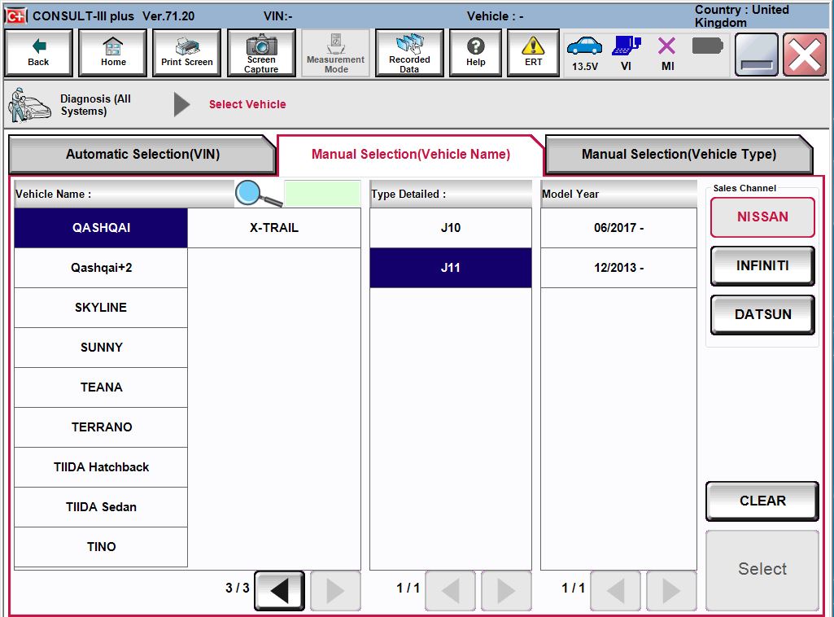Viewport: 834px width, 617px height.
Task: Switch to Automatic Selection(VIN) tab
Action: [x=141, y=154]
